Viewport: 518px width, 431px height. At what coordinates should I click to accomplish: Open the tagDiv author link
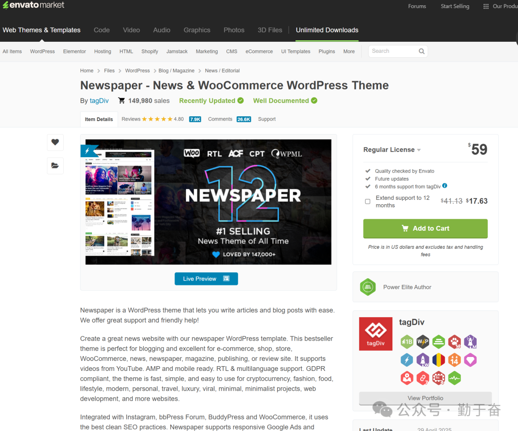coord(99,101)
